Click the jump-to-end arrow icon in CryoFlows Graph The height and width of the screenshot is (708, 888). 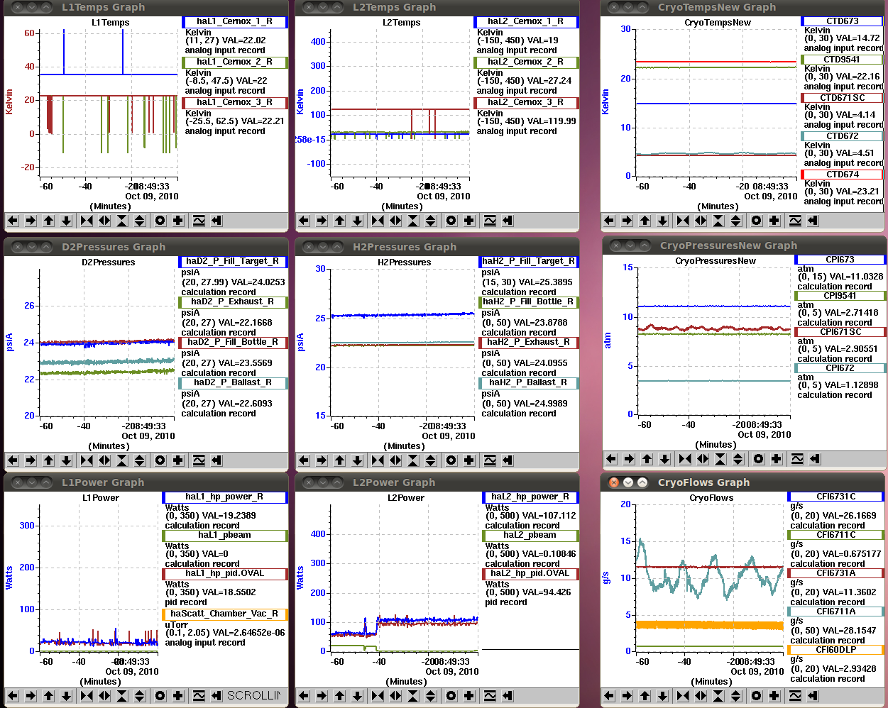tap(813, 696)
